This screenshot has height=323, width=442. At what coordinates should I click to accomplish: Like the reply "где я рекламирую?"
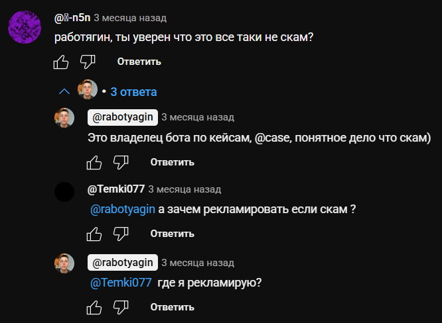coord(94,307)
